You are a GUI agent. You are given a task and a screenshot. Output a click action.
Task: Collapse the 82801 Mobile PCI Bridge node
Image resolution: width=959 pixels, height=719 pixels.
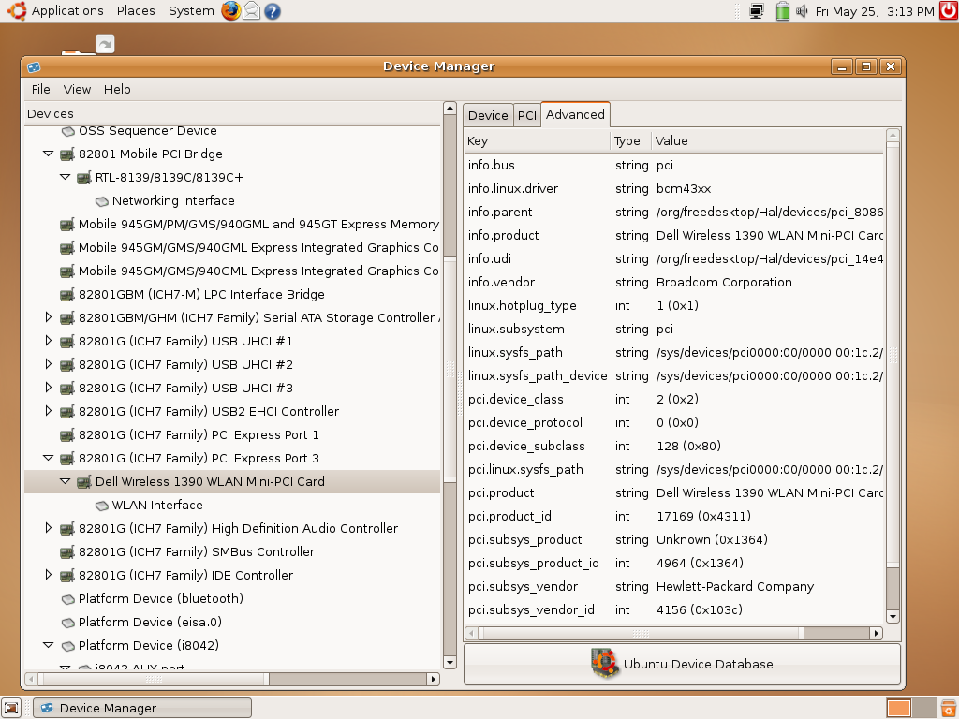(48, 154)
